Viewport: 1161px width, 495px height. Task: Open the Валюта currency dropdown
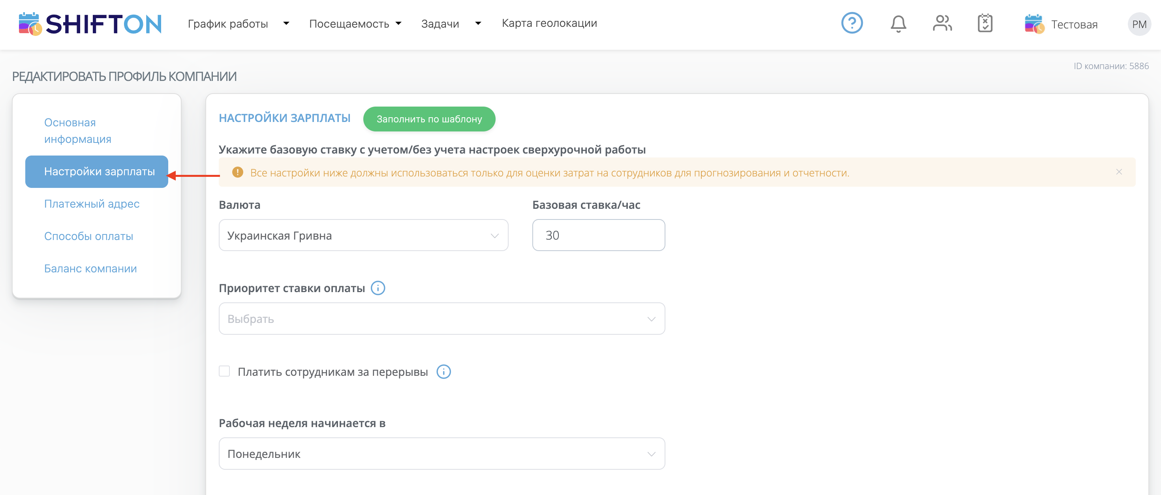363,236
